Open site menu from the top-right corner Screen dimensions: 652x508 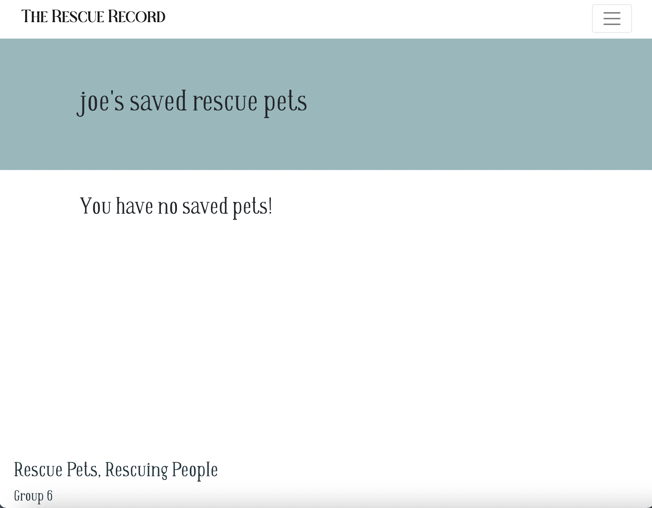click(612, 19)
